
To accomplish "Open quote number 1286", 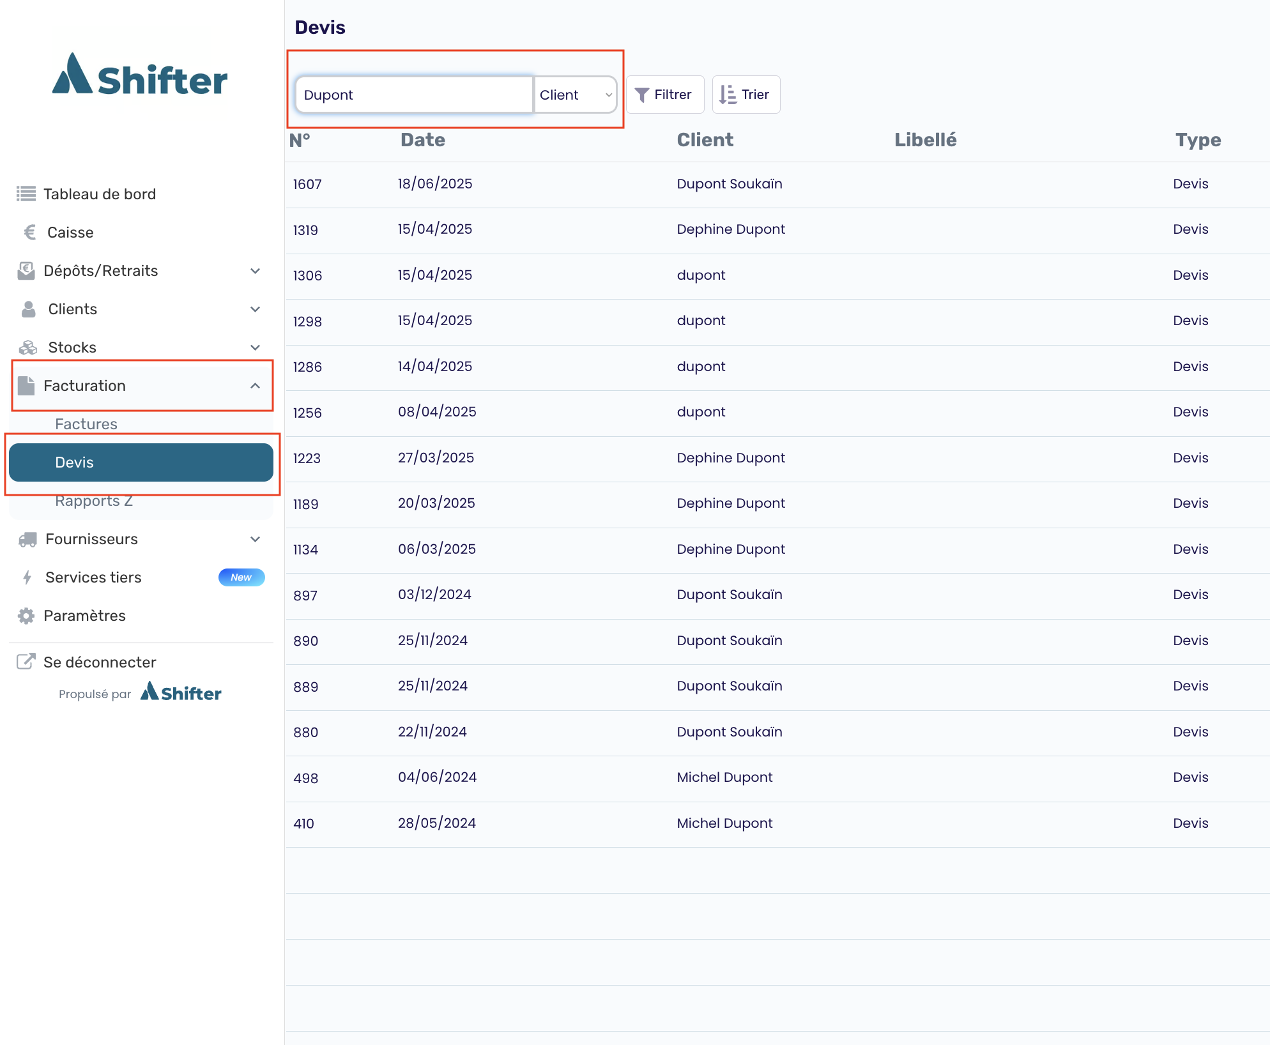I will pos(777,367).
